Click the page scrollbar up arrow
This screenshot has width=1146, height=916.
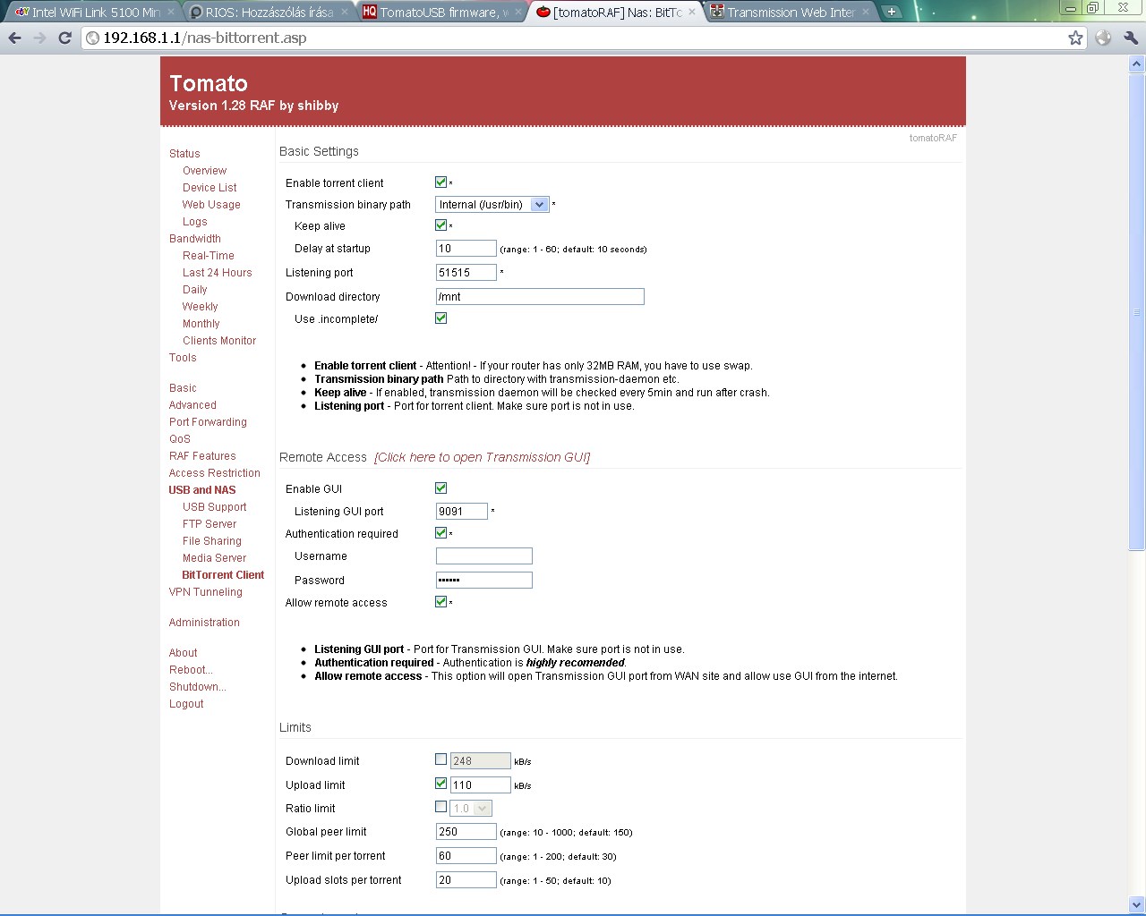(1137, 64)
